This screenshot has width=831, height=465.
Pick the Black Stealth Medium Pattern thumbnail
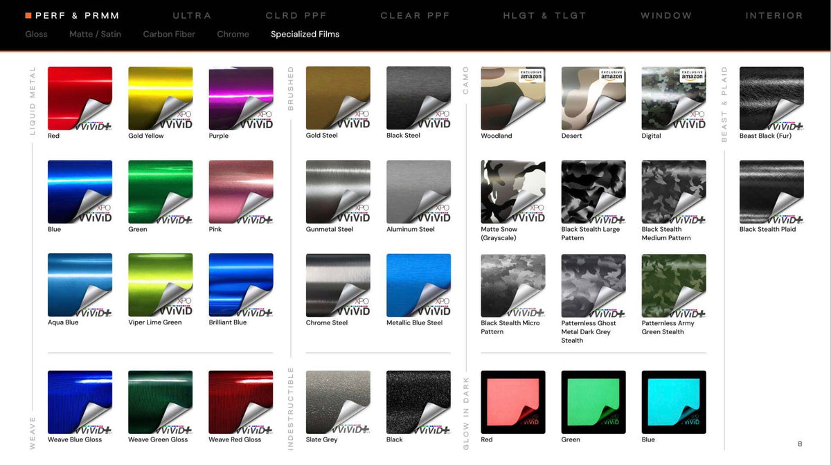[674, 192]
